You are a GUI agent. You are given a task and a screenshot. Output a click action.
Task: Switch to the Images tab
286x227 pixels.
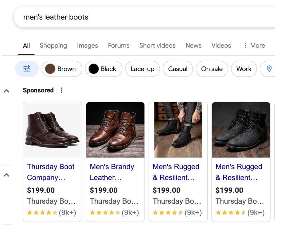(87, 46)
